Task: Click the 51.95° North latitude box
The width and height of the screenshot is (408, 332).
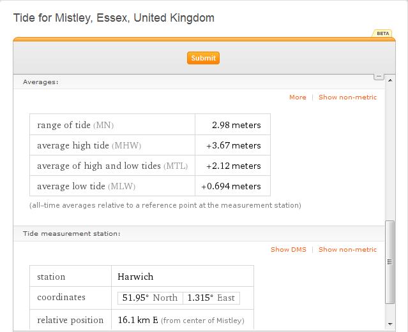Action: tap(150, 298)
